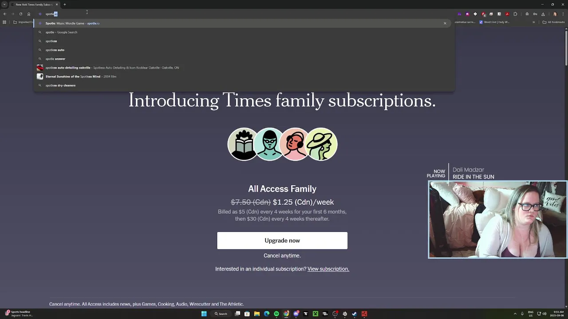Viewport: 568px width, 319px height.
Task: Open the Imported bookmarks folder
Action: point(23,22)
